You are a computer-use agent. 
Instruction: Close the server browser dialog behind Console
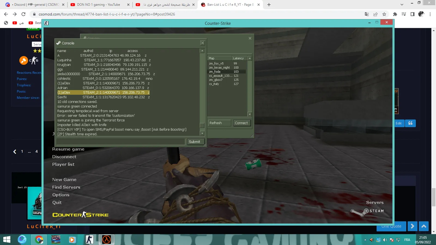point(250,38)
